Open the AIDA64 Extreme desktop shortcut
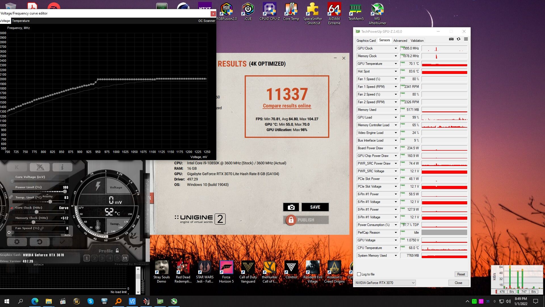 pyautogui.click(x=334, y=14)
